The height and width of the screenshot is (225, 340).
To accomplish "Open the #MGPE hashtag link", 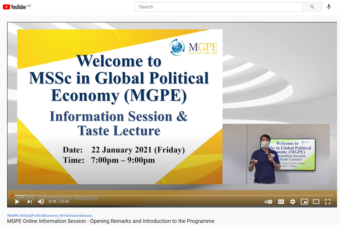I will click(13, 216).
